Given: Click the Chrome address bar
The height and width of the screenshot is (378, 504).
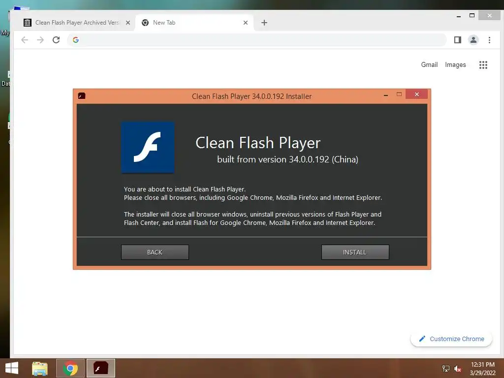Looking at the screenshot, I should 257,40.
